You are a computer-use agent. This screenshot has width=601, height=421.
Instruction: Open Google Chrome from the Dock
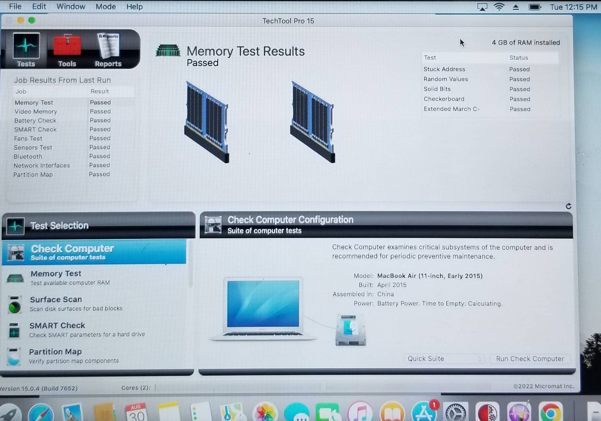click(550, 413)
